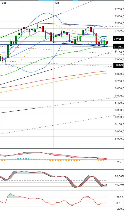
Task: Click the 5.900,0 price axis label
Action: point(119,138)
